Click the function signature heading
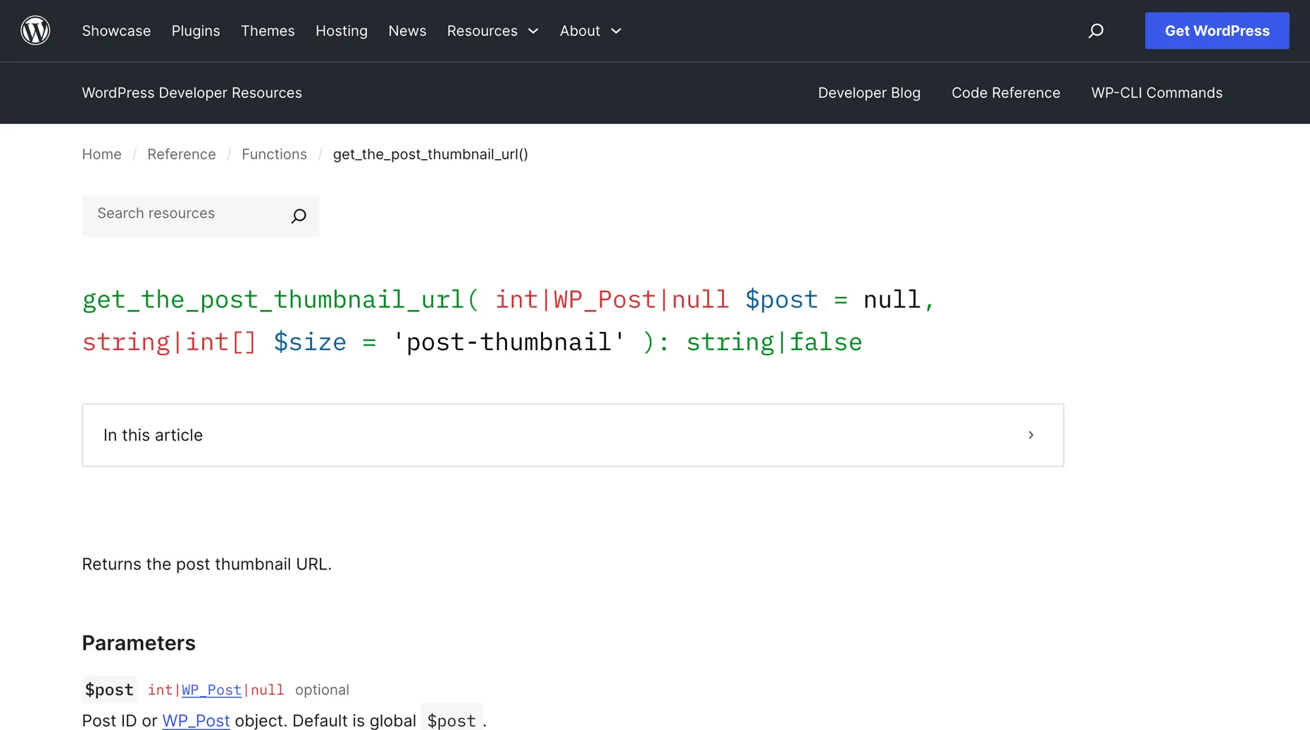The width and height of the screenshot is (1310, 730). tap(508, 321)
